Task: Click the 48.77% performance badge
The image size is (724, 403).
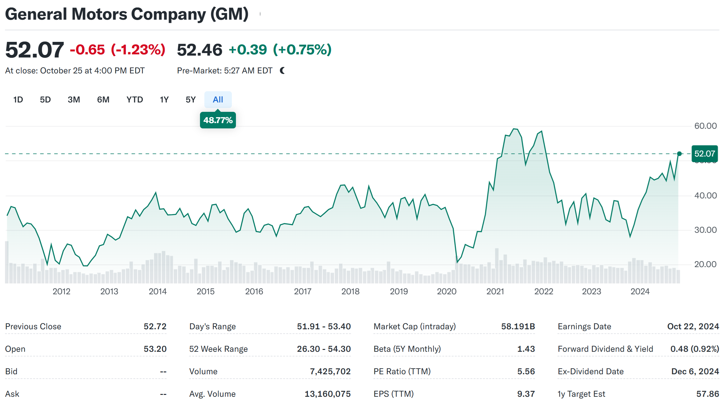Action: click(x=218, y=120)
